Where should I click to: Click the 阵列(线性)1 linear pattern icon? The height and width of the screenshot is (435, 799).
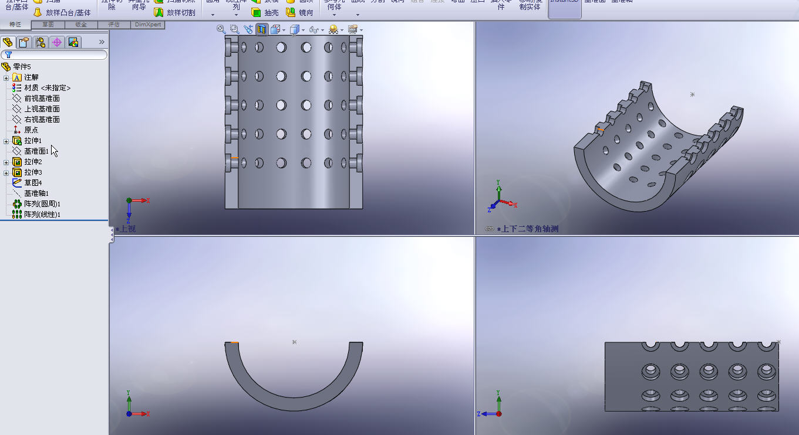tap(16, 215)
